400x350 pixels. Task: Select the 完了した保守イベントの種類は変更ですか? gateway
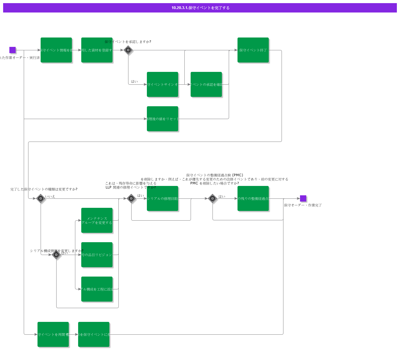(x=41, y=198)
